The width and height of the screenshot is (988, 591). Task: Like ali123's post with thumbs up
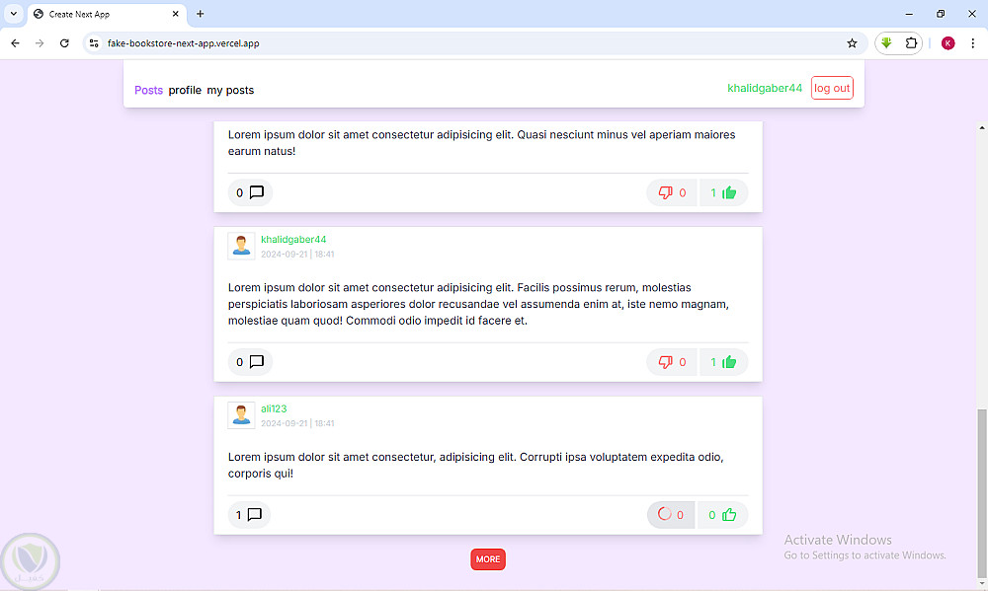coord(723,515)
